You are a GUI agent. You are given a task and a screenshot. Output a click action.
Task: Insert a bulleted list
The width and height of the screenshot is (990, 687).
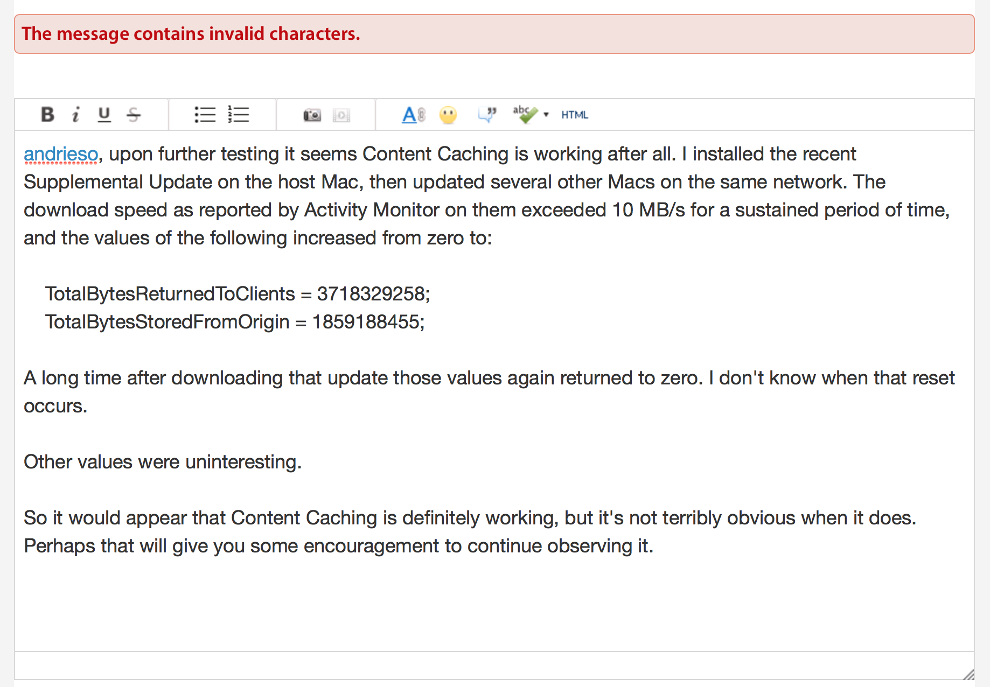pos(205,115)
